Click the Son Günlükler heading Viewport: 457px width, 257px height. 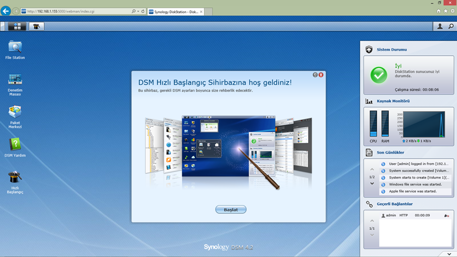coord(390,152)
